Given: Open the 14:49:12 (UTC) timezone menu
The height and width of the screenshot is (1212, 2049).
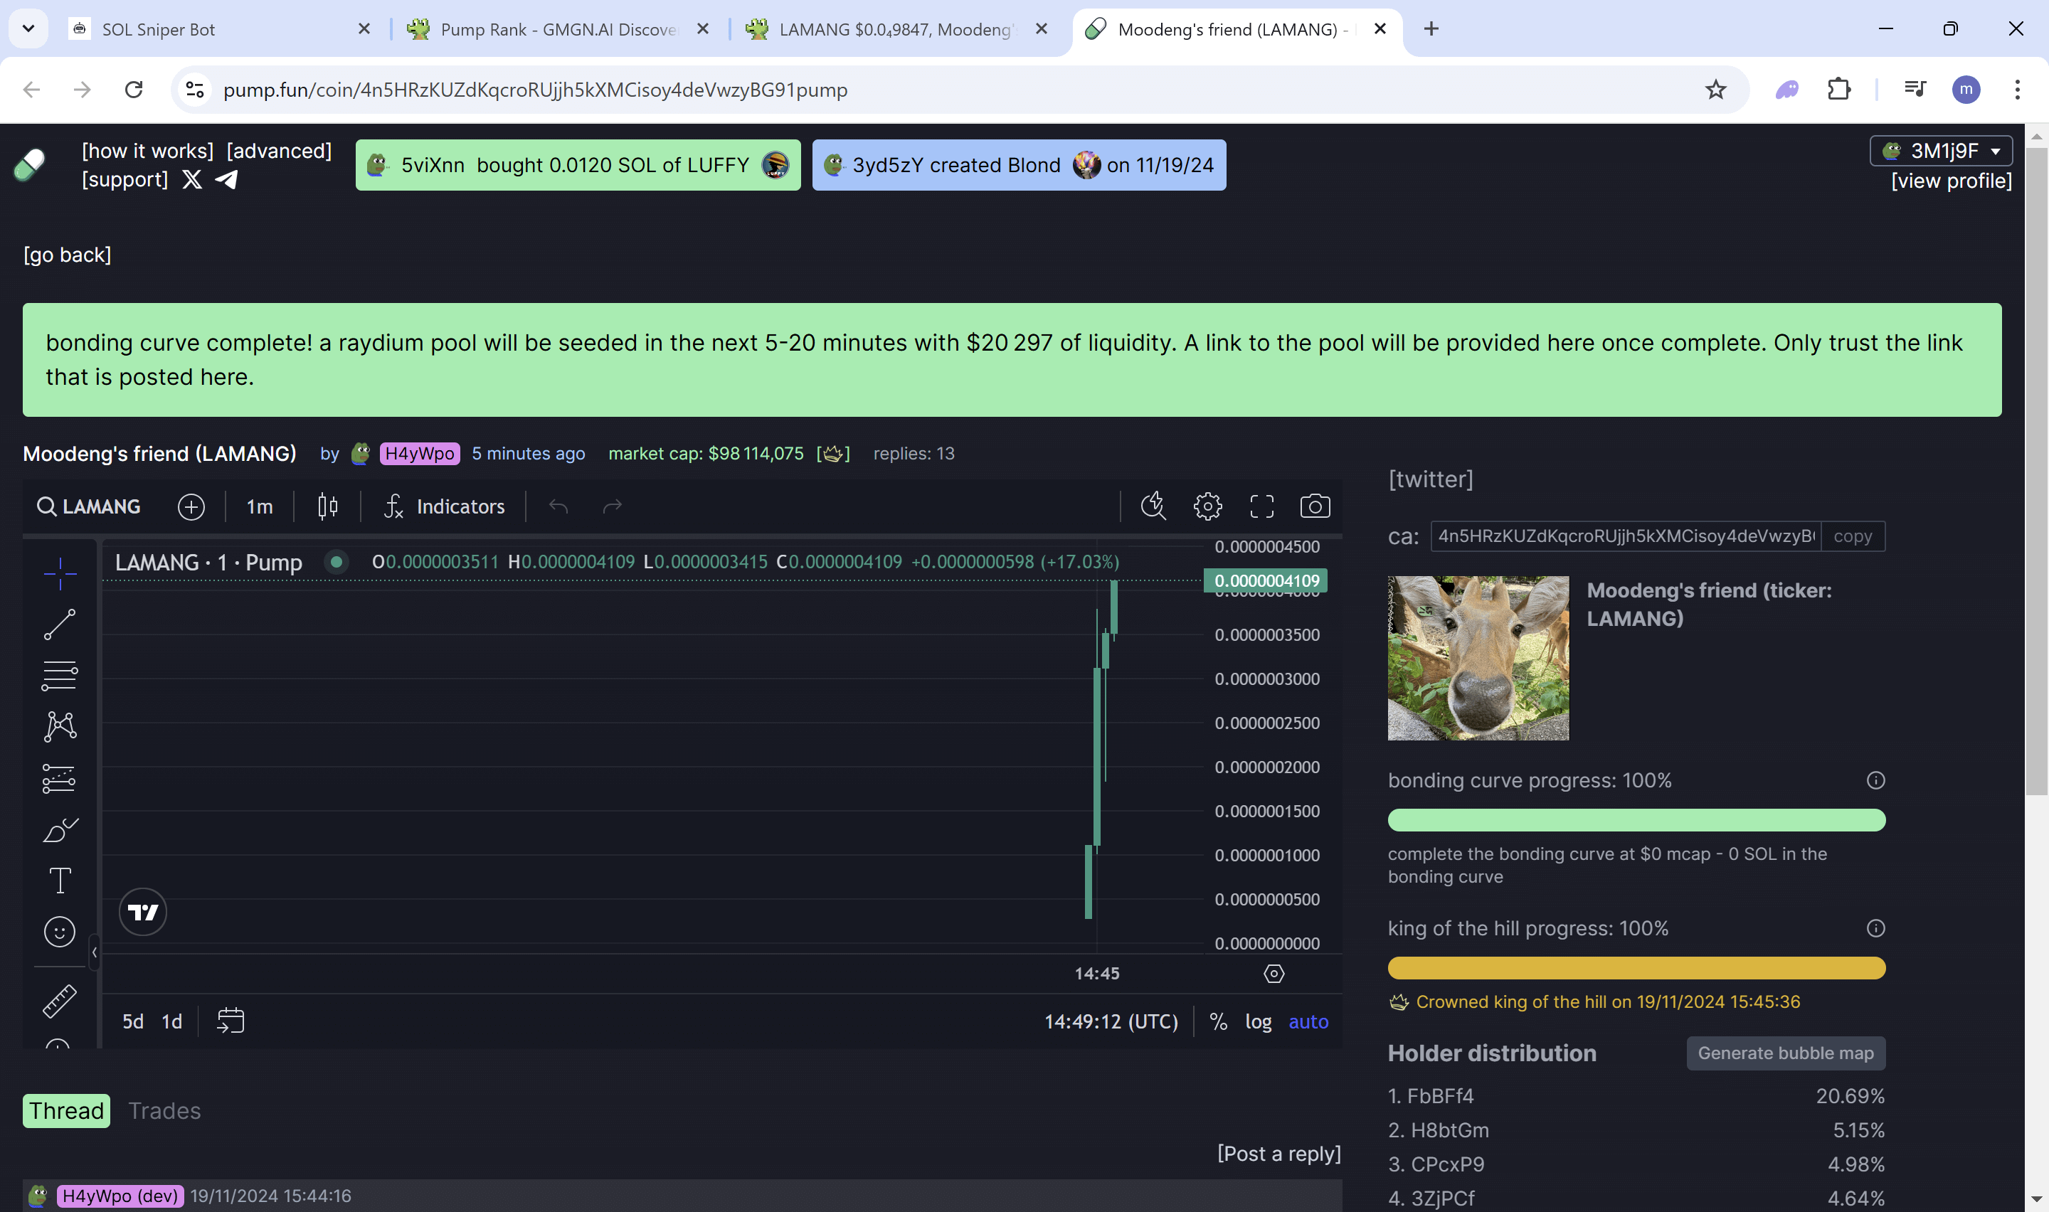Looking at the screenshot, I should (1111, 1021).
